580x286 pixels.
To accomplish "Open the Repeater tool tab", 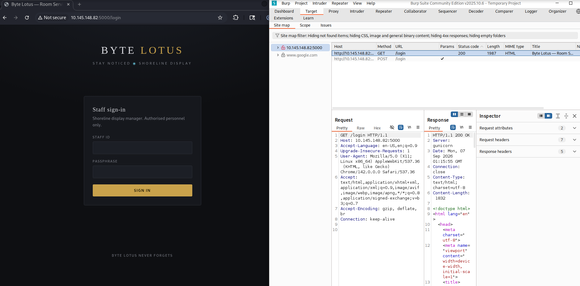I will pos(384,11).
